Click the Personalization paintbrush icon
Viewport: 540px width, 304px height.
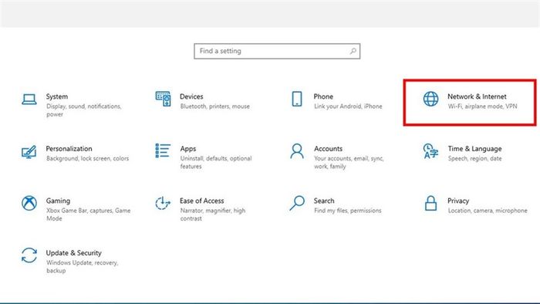(x=29, y=151)
